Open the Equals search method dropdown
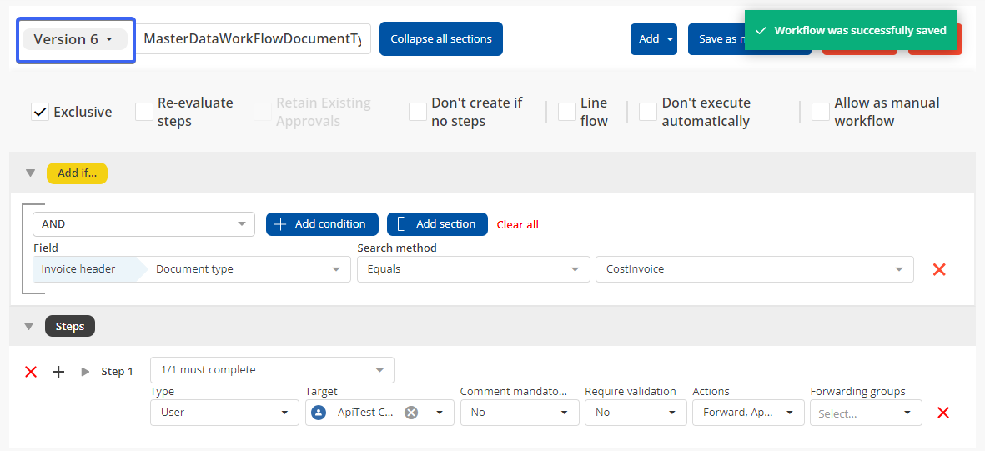Viewport: 985px width, 451px height. [472, 269]
